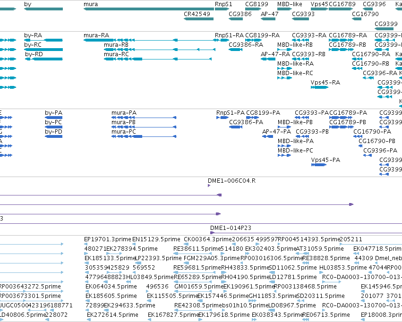Click the AP-47-RA transcript label
The height and width of the screenshot is (322, 402).
click(x=275, y=54)
